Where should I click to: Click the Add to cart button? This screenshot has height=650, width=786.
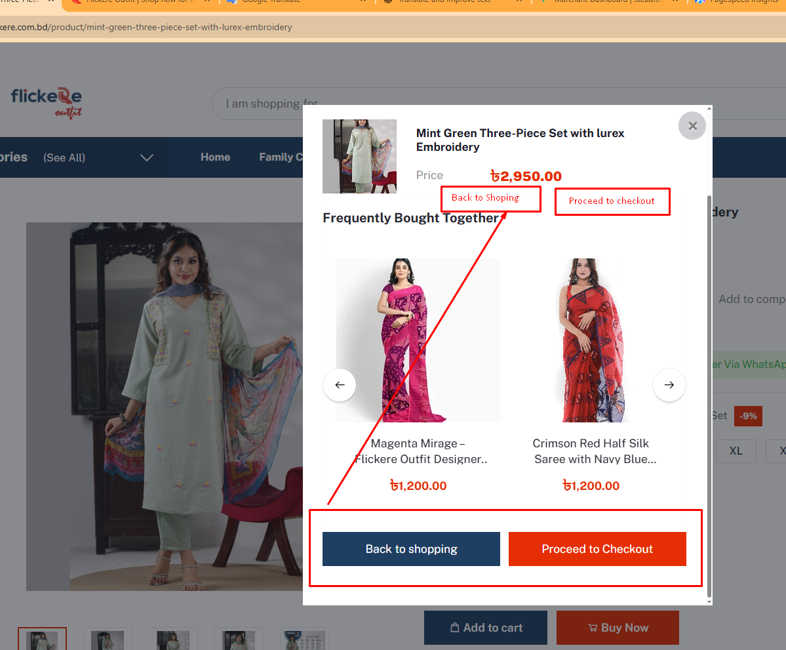485,628
